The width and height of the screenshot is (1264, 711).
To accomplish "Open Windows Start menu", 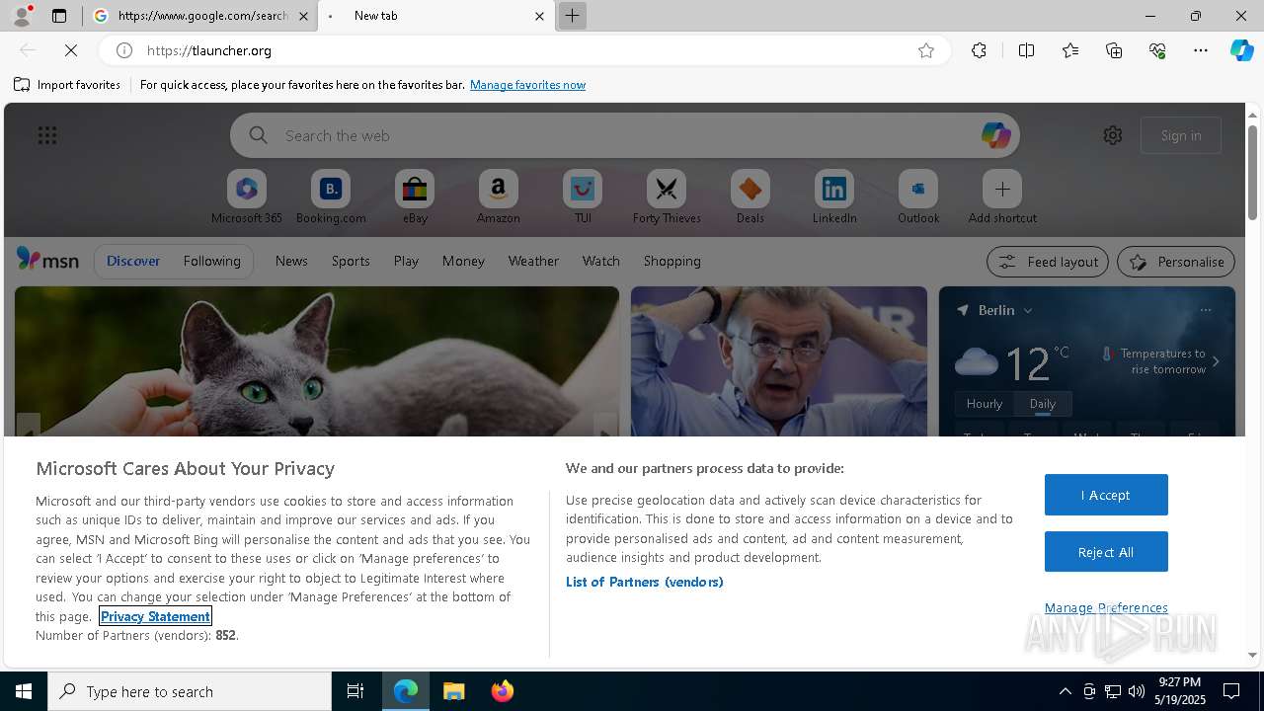I will (24, 691).
